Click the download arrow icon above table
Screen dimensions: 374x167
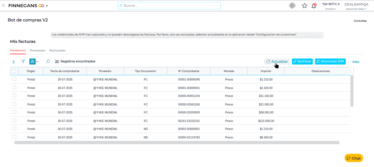coord(14,62)
